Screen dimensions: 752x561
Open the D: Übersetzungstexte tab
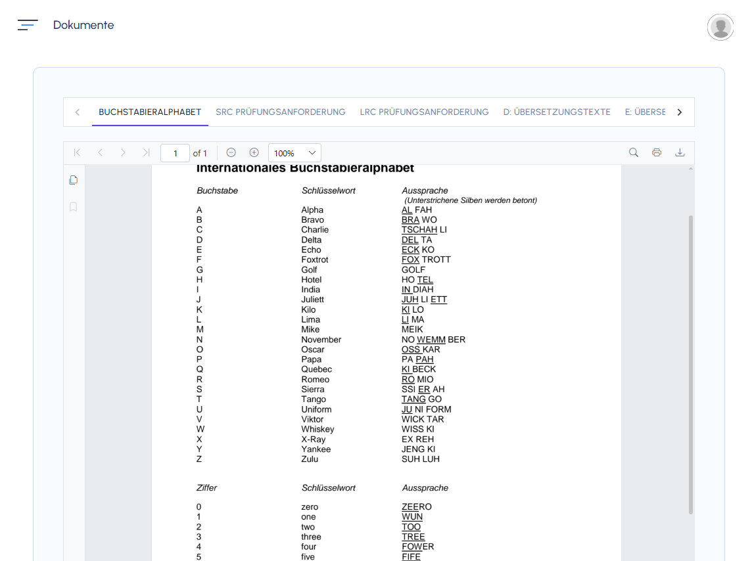coord(557,112)
